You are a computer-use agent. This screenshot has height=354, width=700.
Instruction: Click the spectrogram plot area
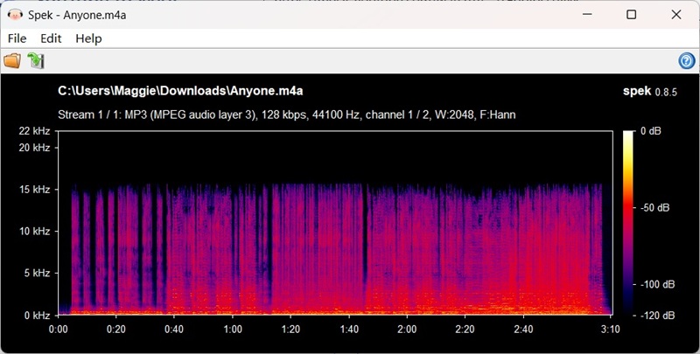click(x=335, y=223)
